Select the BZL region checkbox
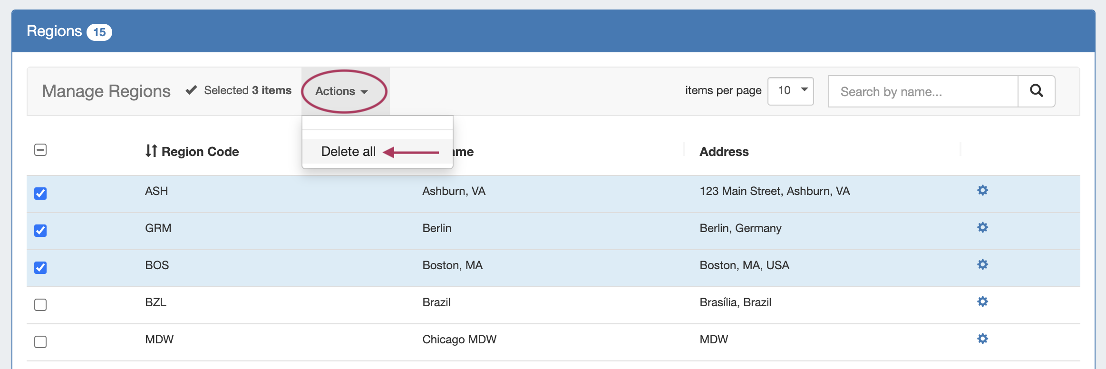 pos(40,305)
